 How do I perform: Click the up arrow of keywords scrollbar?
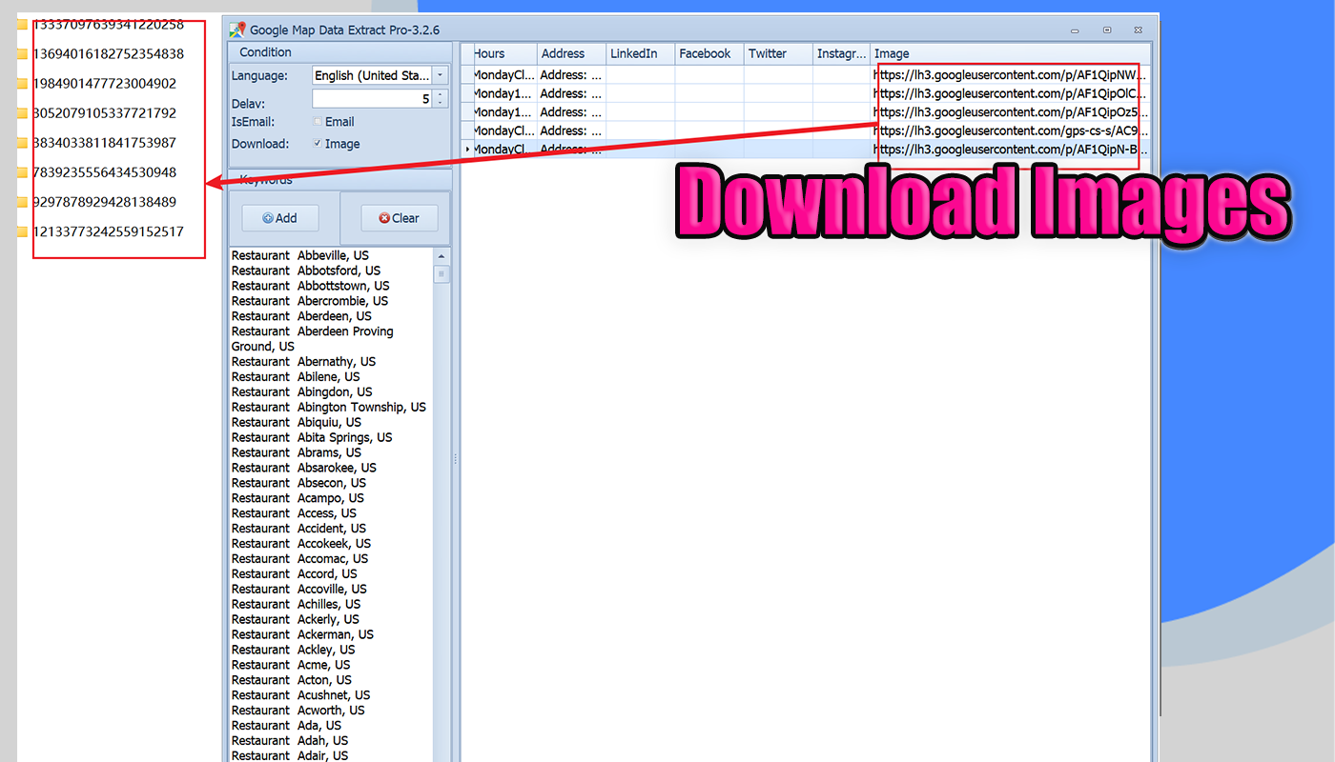tap(442, 256)
